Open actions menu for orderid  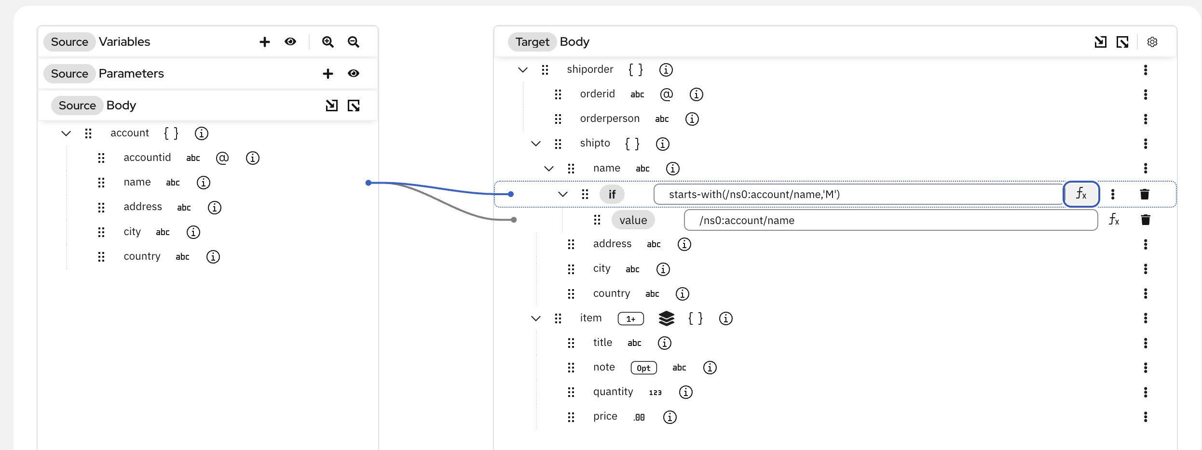(x=1146, y=94)
